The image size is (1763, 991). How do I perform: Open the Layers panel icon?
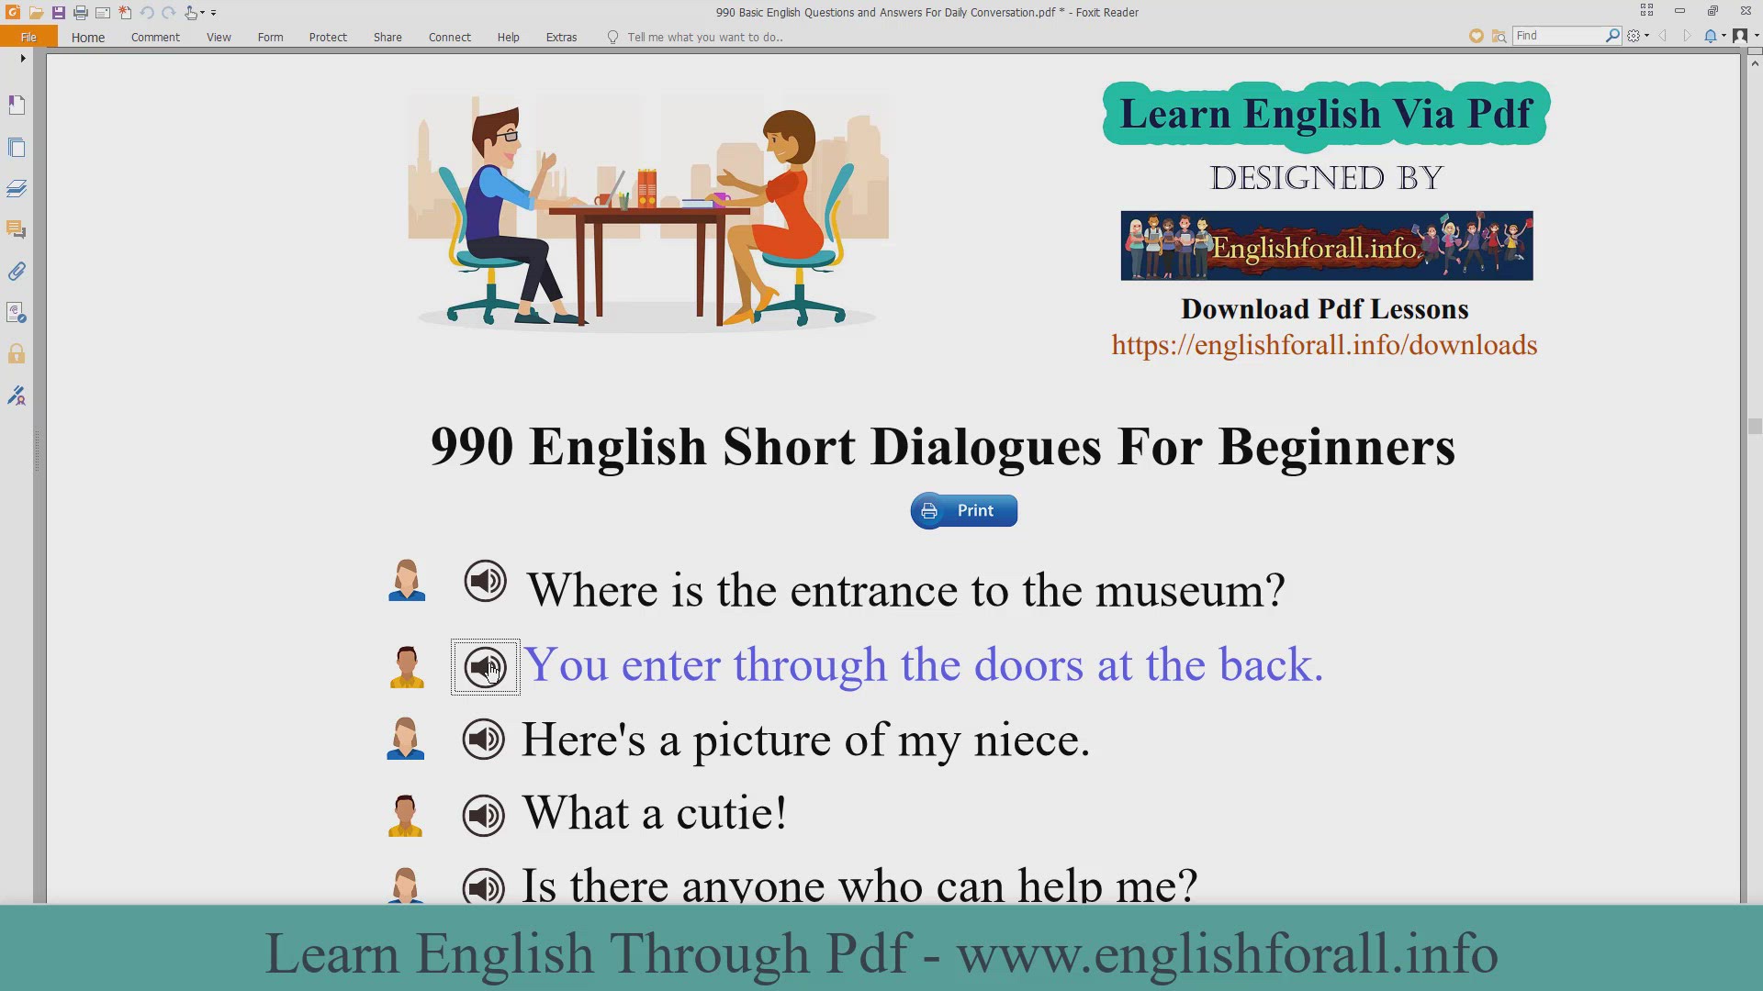tap(17, 189)
